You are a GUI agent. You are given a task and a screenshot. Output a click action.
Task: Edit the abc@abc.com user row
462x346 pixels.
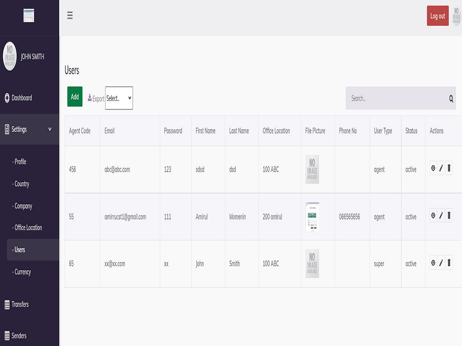click(441, 168)
